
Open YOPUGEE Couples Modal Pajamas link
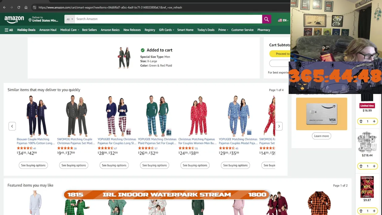click(238, 141)
